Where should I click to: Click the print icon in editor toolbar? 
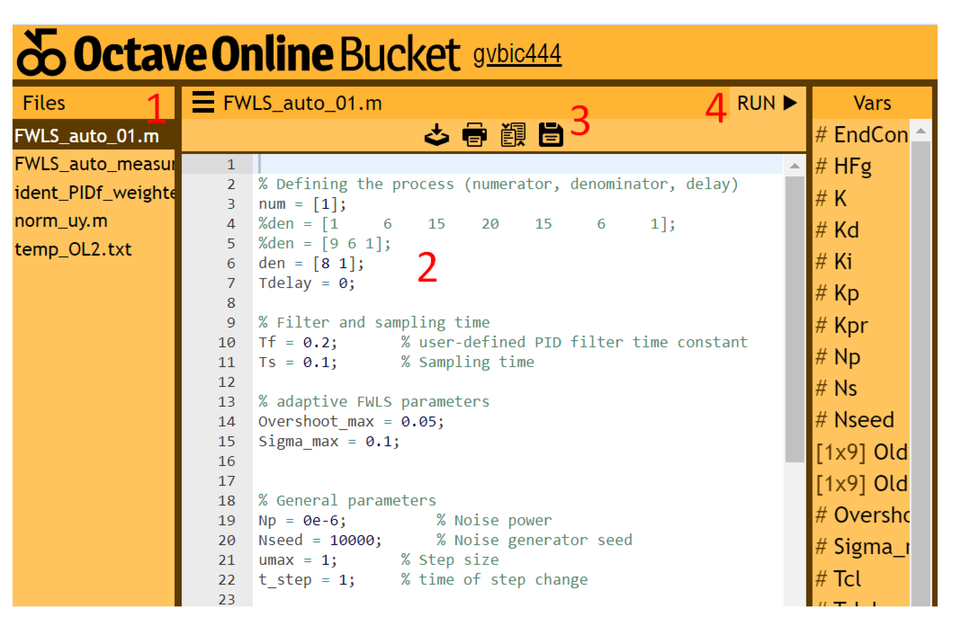[x=475, y=134]
